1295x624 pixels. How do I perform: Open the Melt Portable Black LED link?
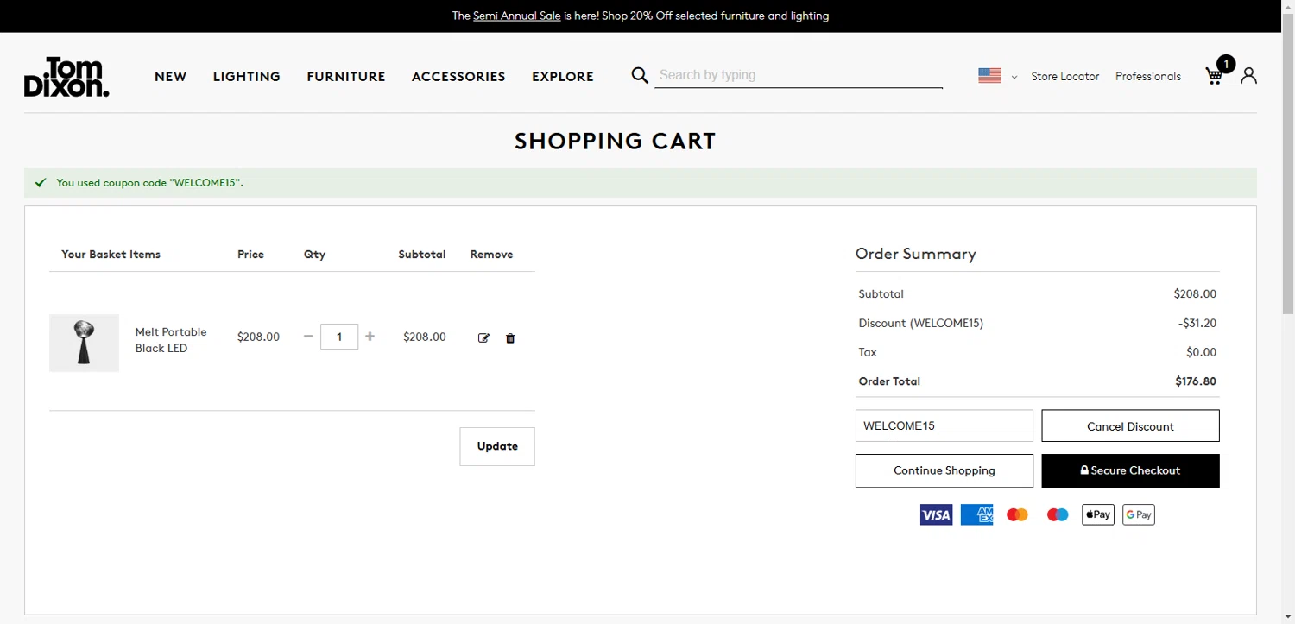point(171,340)
